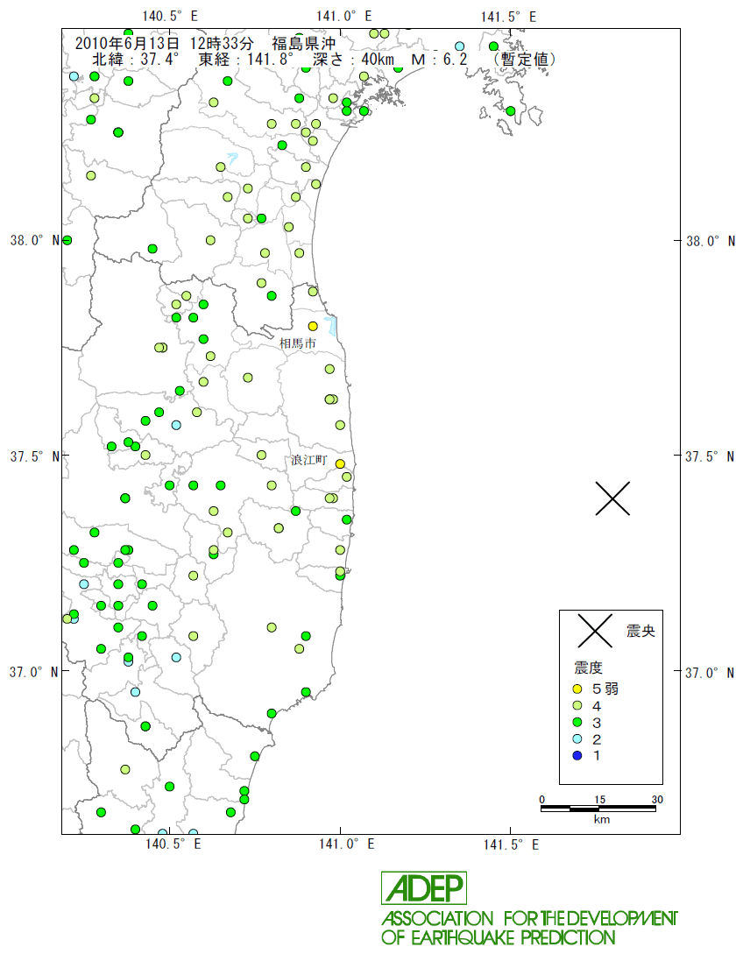The height and width of the screenshot is (954, 743).
Task: Click the 東経:141.8° longitude text
Action: (x=246, y=59)
